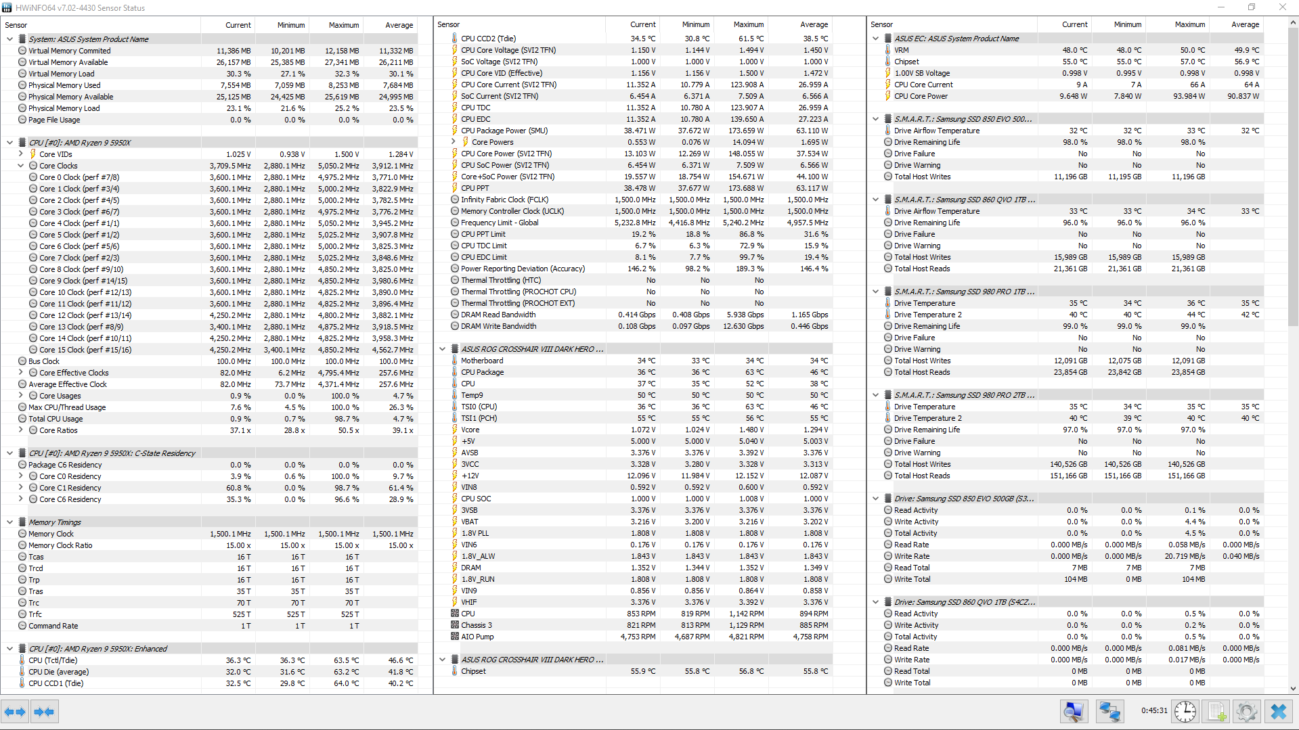Click the network computers icon in bottom toolbar

tap(1109, 712)
